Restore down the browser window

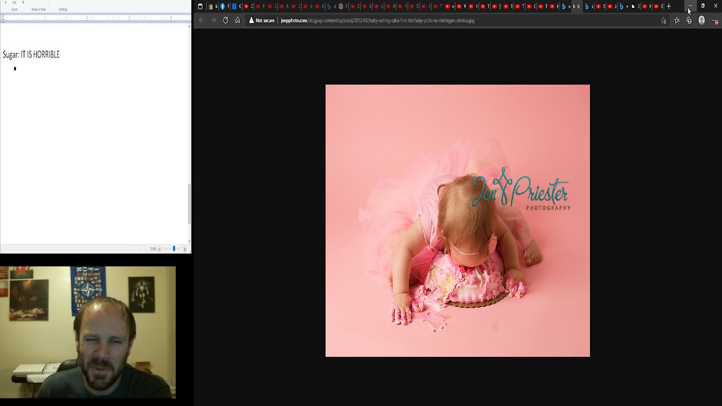[x=703, y=6]
